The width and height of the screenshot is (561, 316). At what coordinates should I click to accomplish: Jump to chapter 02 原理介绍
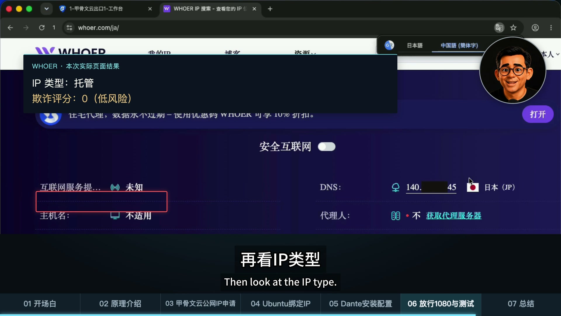(x=120, y=304)
